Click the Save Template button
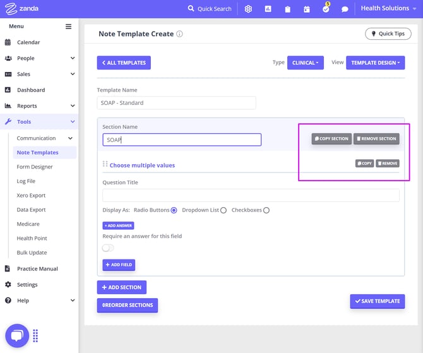The width and height of the screenshot is (423, 353). coord(377,301)
